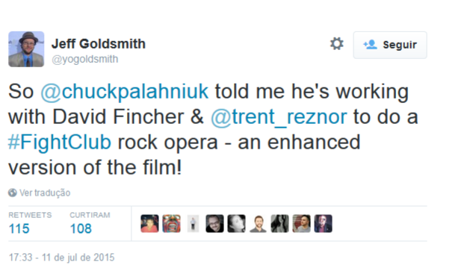Open the @trent_reznor mention

click(x=279, y=117)
